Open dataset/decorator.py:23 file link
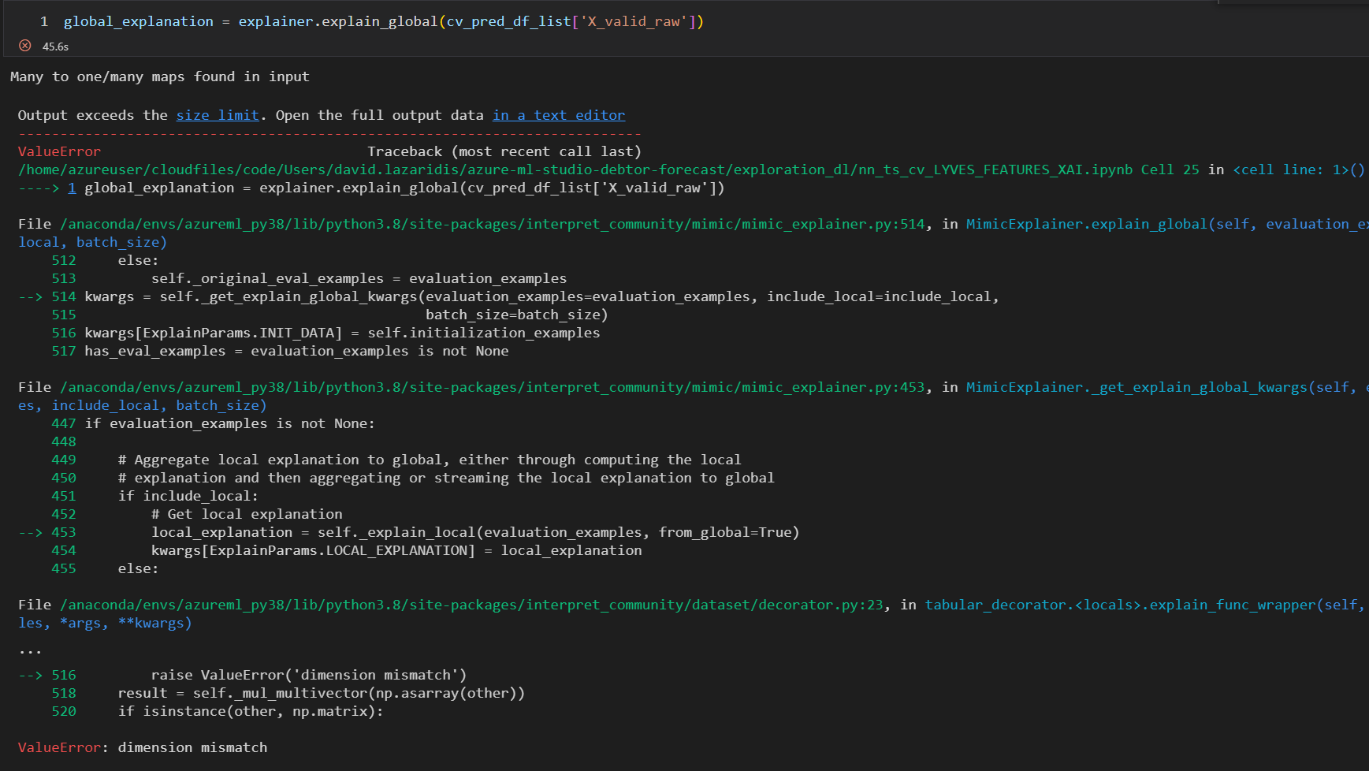Image resolution: width=1369 pixels, height=771 pixels. click(x=471, y=605)
